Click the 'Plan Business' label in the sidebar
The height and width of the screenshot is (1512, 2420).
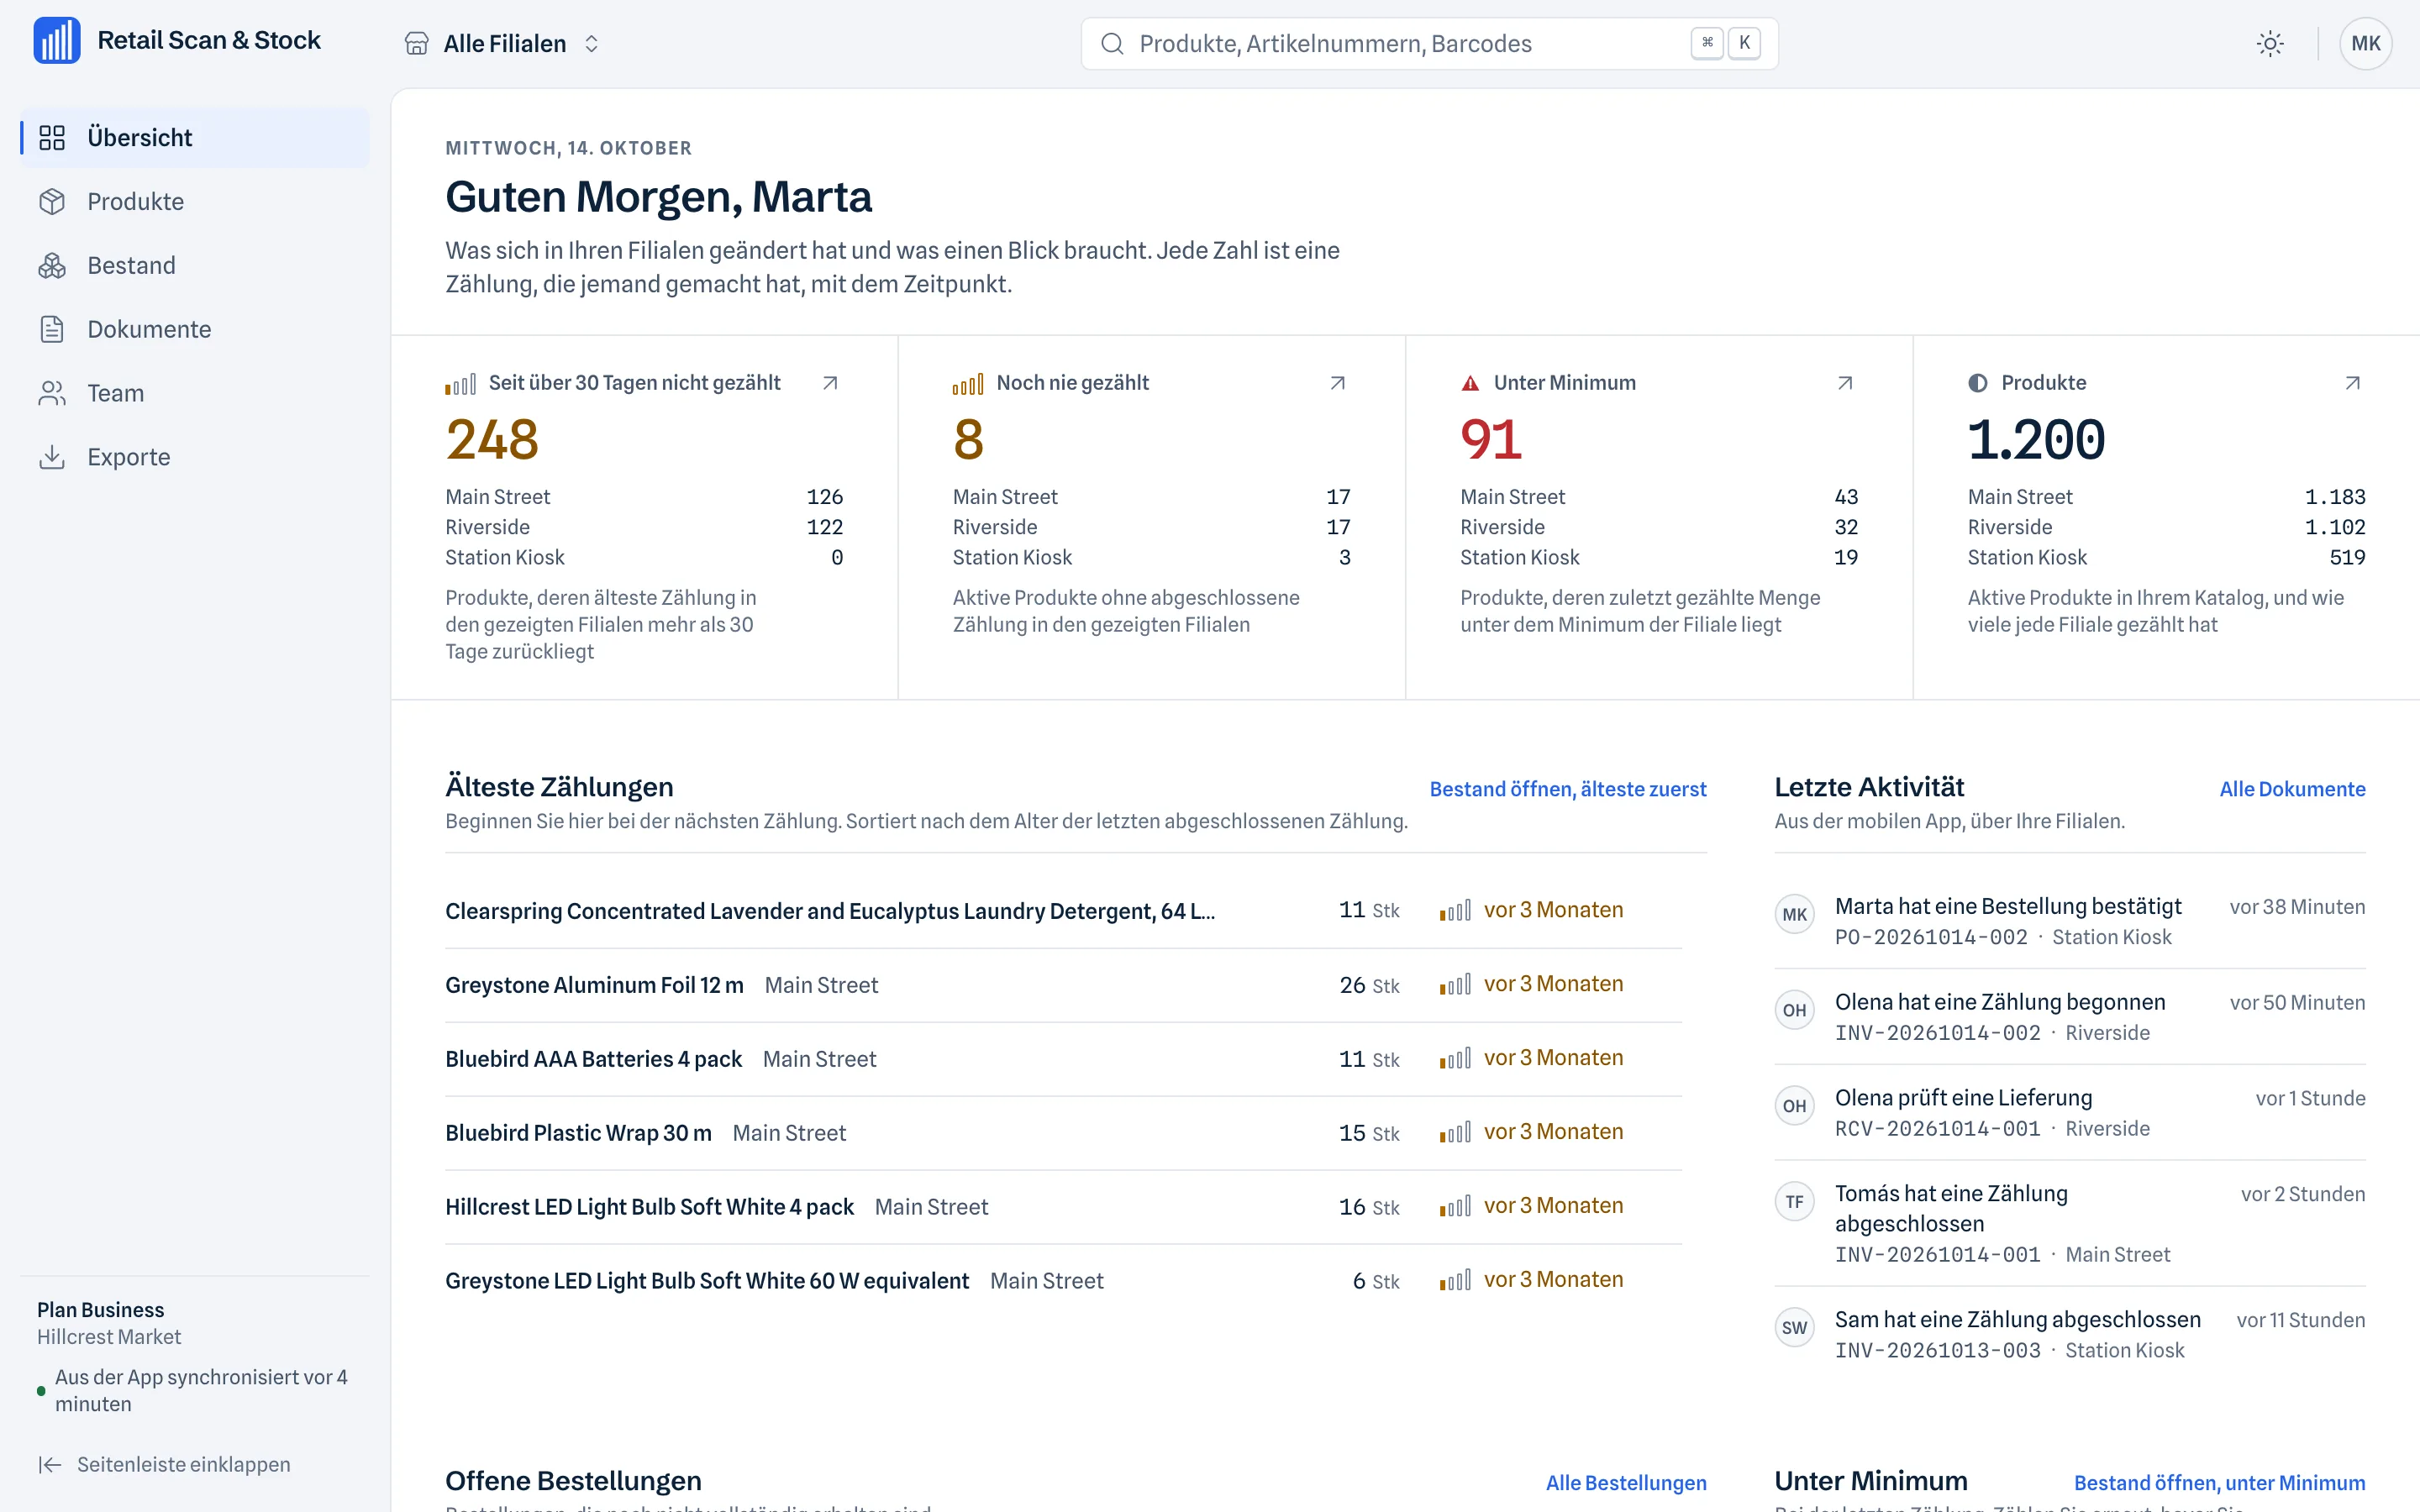pos(100,1310)
